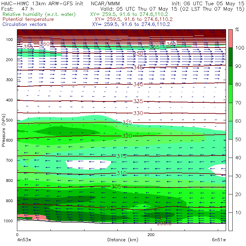The height and width of the screenshot is (246, 246).
Task: Click the white dry pocket near 700 hPa
Action: tap(88, 165)
